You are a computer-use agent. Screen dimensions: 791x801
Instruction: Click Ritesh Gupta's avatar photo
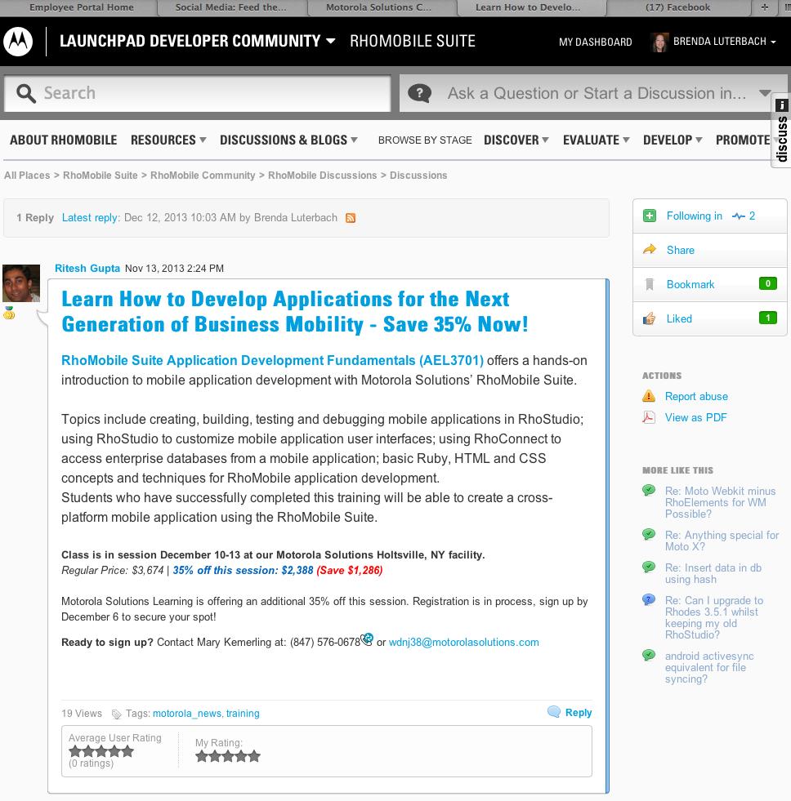[x=21, y=283]
